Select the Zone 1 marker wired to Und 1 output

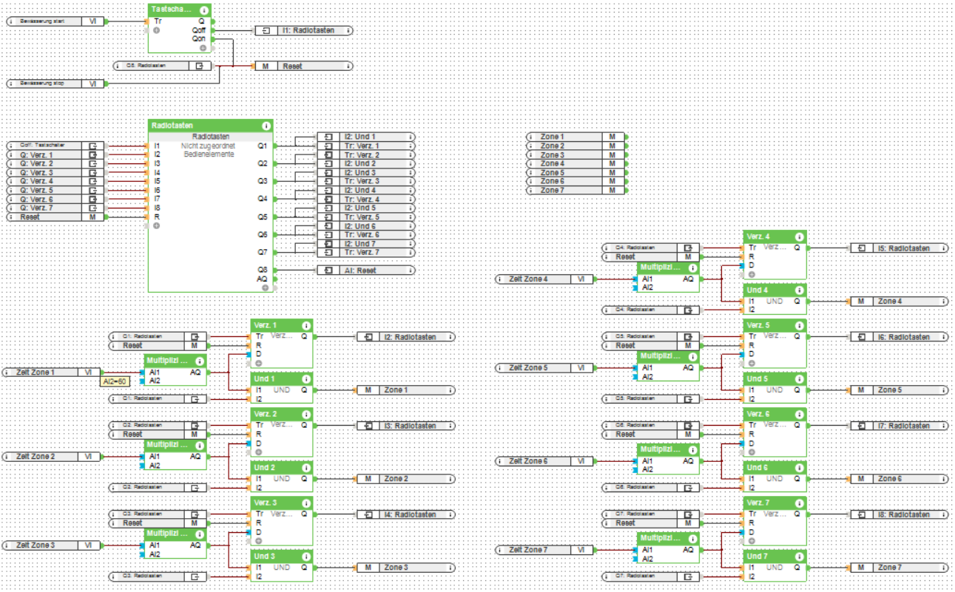coord(407,390)
